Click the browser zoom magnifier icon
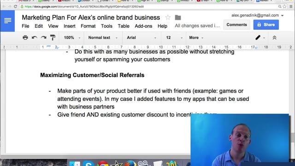Image resolution: width=295 pixels, height=166 pixels. (x=280, y=6)
